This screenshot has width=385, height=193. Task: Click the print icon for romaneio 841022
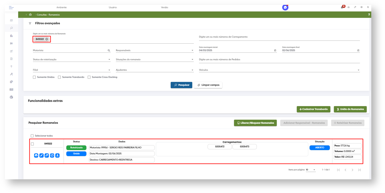36,155
